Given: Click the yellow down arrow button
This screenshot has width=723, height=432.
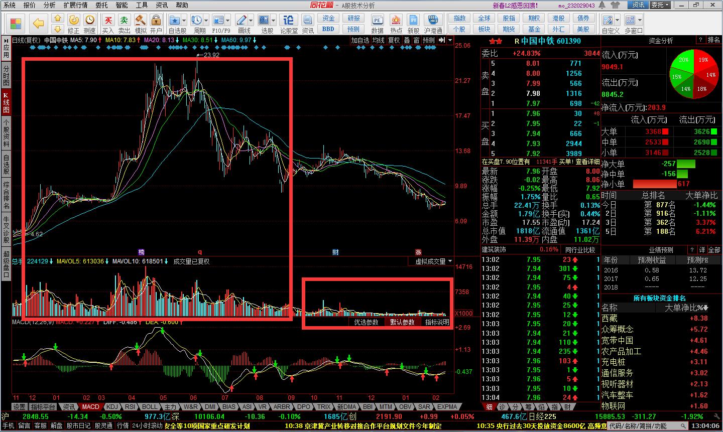Looking at the screenshot, I should [x=58, y=28].
